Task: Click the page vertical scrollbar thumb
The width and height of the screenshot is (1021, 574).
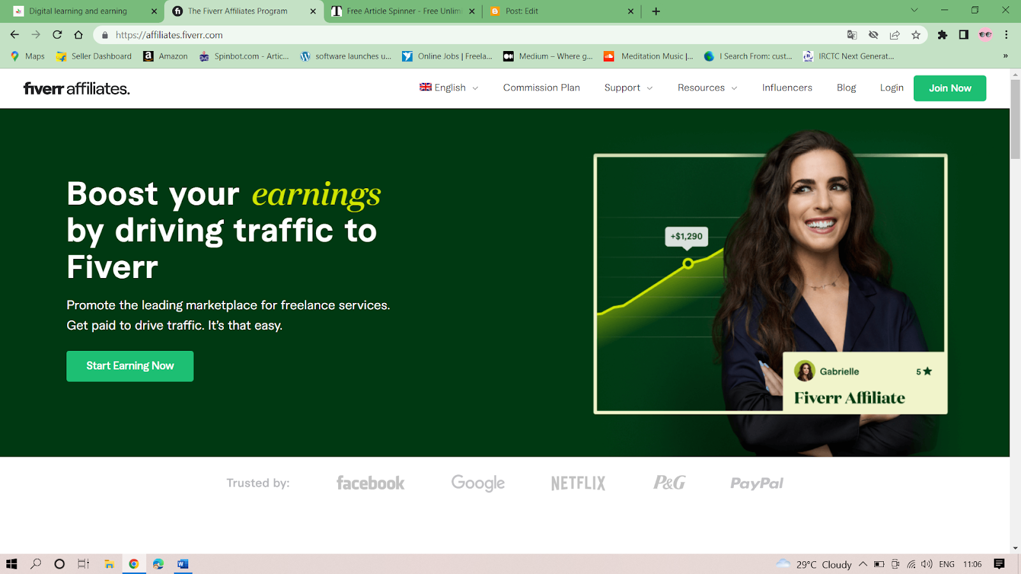Action: coord(1015,119)
